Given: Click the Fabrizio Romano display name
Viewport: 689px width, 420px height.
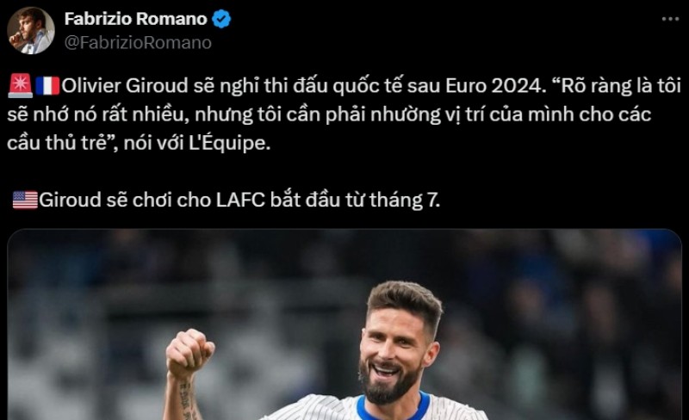Looking at the screenshot, I should [136, 19].
